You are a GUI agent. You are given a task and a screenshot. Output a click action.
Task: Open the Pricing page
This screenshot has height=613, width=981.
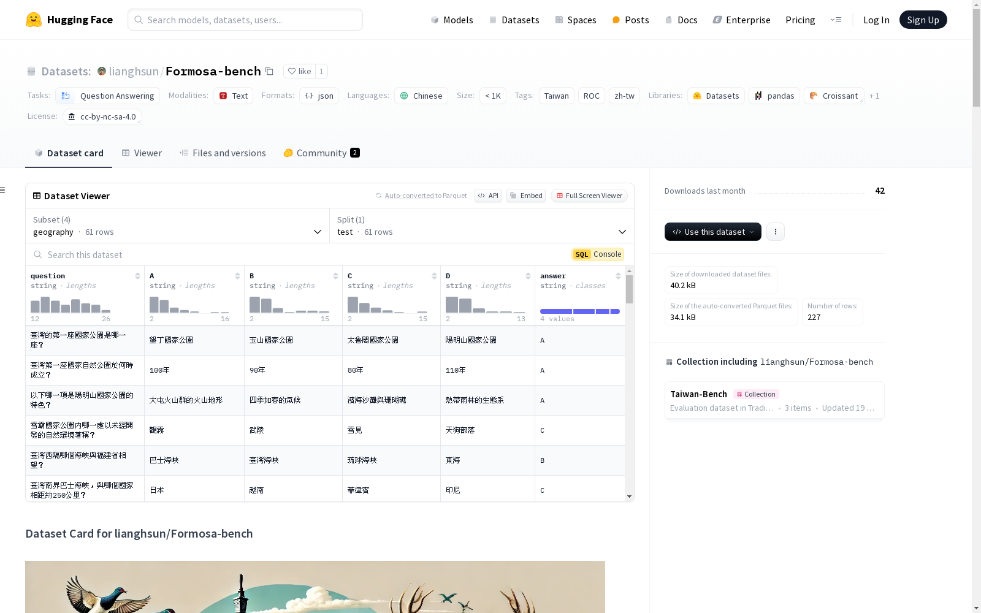pos(800,20)
